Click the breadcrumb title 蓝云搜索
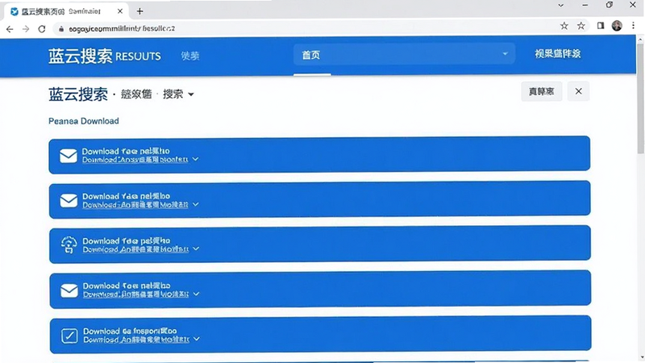The height and width of the screenshot is (363, 645). (x=78, y=94)
